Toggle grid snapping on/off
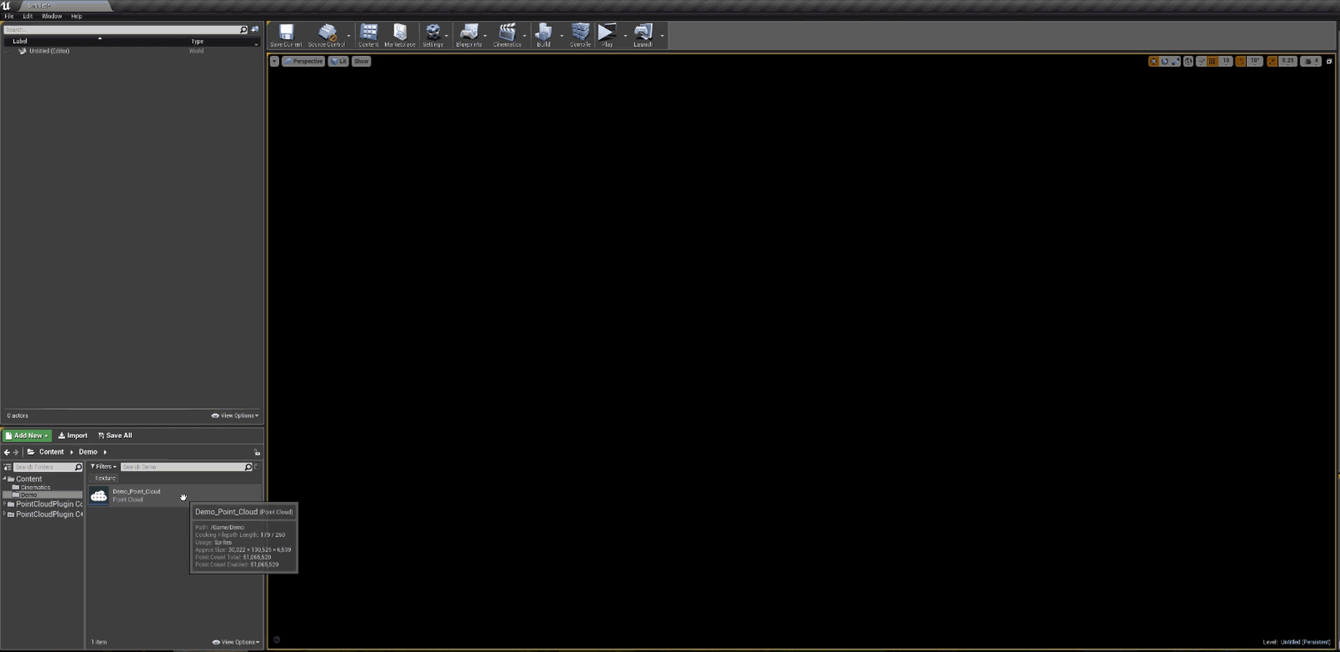1340x652 pixels. (1212, 61)
